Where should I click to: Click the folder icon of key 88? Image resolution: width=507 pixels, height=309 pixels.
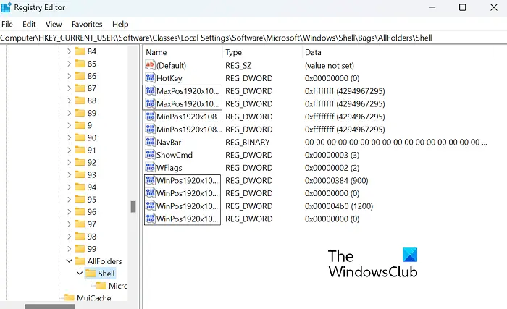(80, 101)
